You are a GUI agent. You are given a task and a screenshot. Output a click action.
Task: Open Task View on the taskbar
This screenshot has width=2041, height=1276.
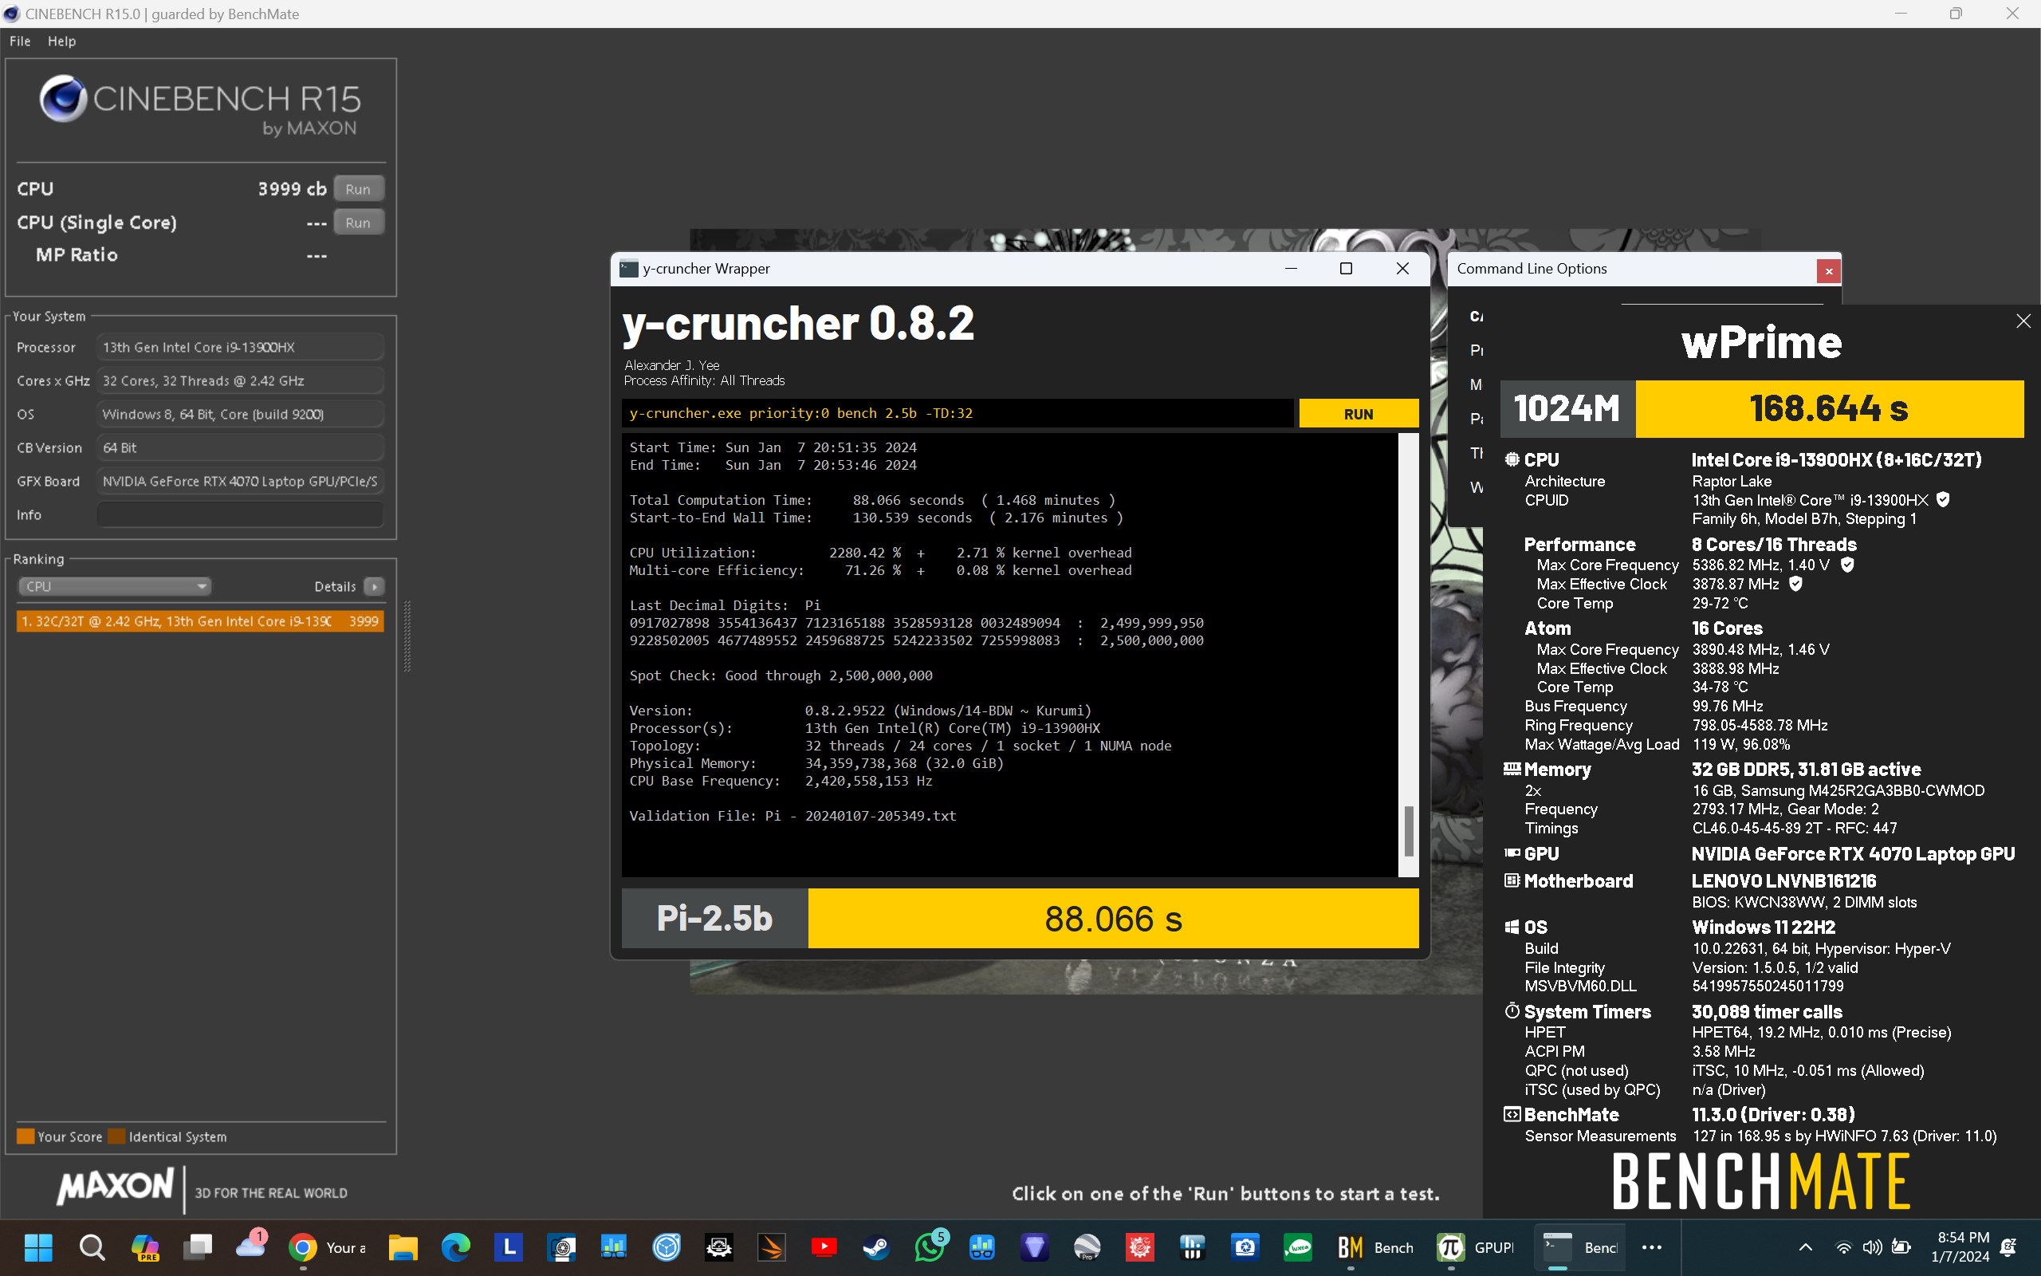199,1247
